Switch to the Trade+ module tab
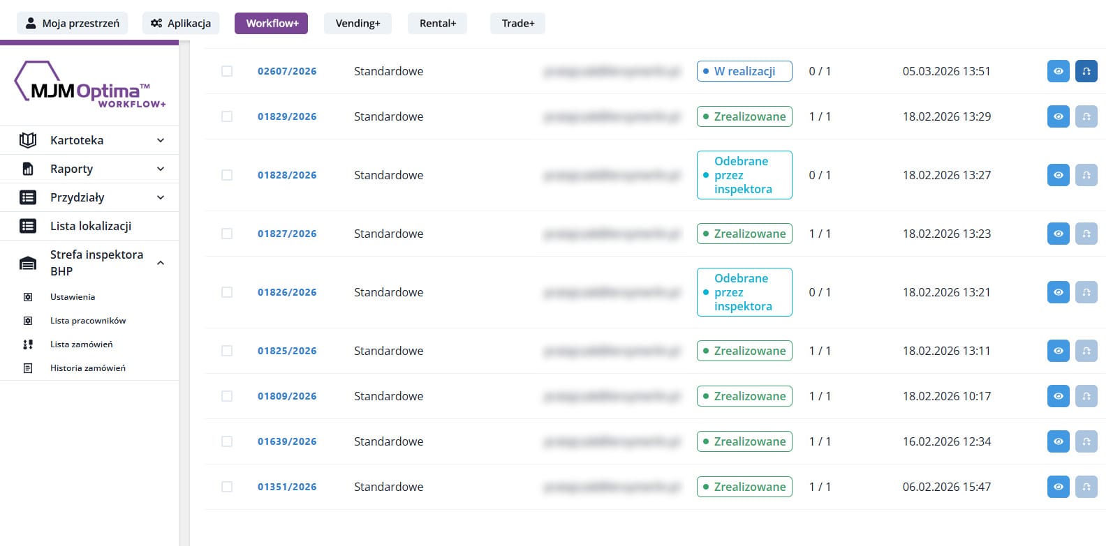The image size is (1120, 546). coord(517,23)
